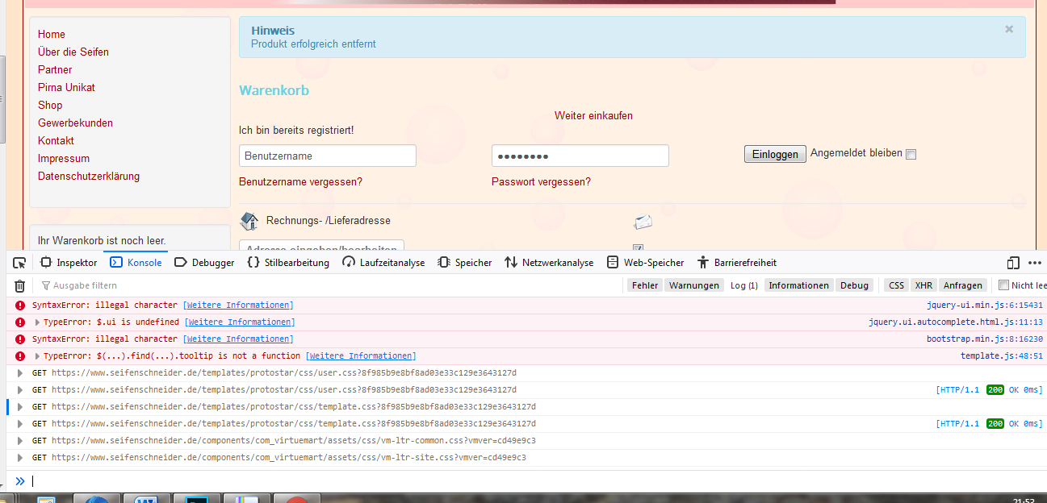Toggle responsive design mode icon

coord(1013,263)
